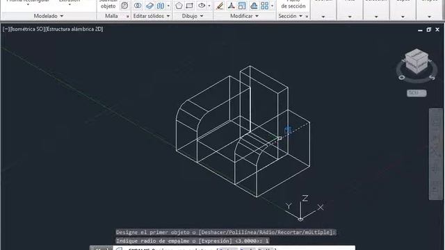This screenshot has height=250, width=445.
Task: Open the SCU coordinate system dropdown
Action: click(x=416, y=93)
